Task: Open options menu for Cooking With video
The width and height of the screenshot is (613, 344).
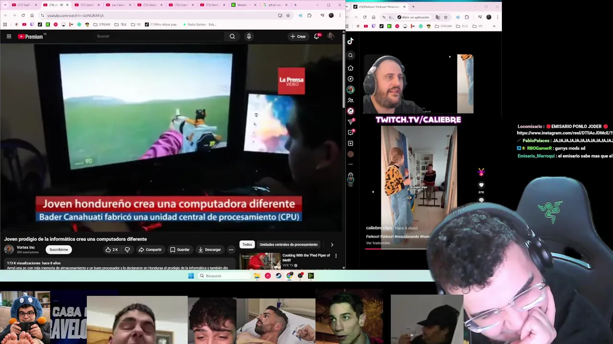Action: (336, 256)
